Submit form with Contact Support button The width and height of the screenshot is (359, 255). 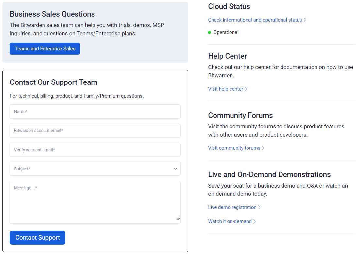point(38,238)
